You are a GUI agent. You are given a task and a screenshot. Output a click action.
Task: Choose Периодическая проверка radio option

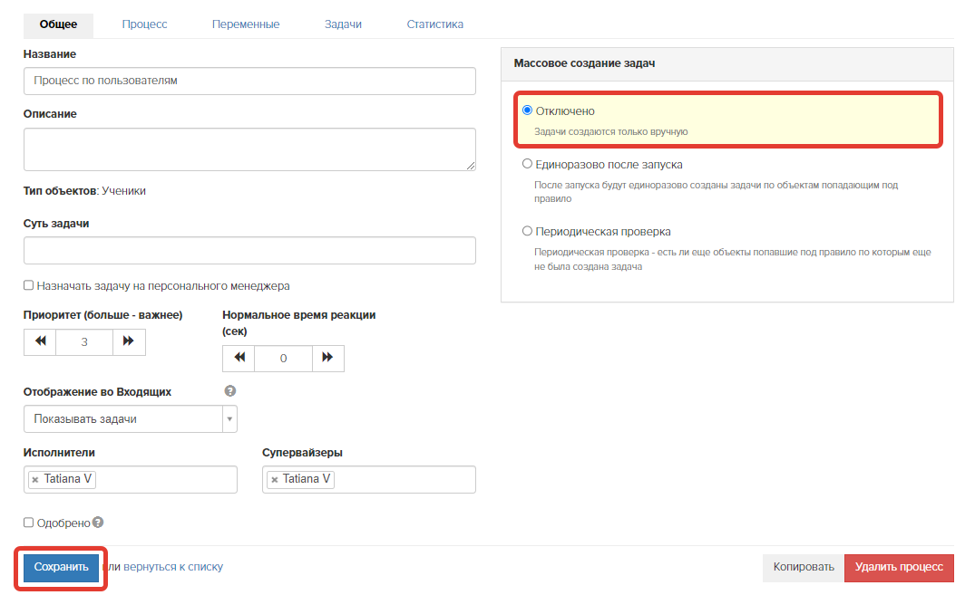tap(527, 231)
